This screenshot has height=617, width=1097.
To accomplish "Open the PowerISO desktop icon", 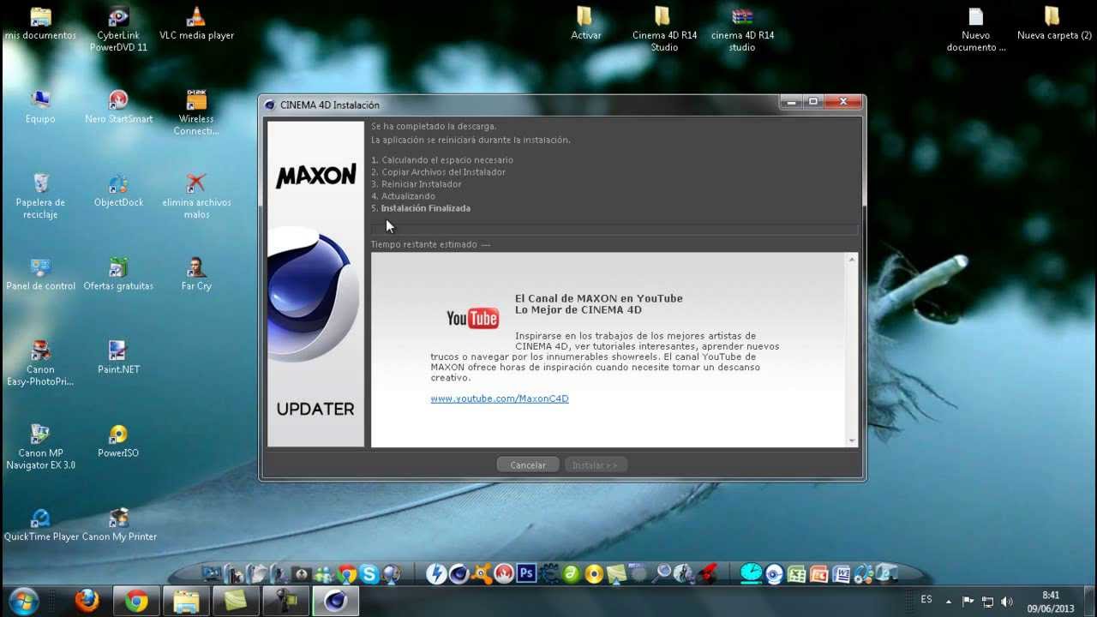I will 118,440.
